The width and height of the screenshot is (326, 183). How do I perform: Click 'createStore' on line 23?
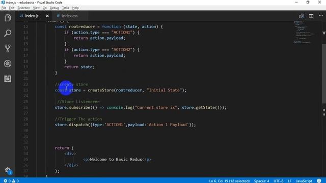tap(101, 90)
